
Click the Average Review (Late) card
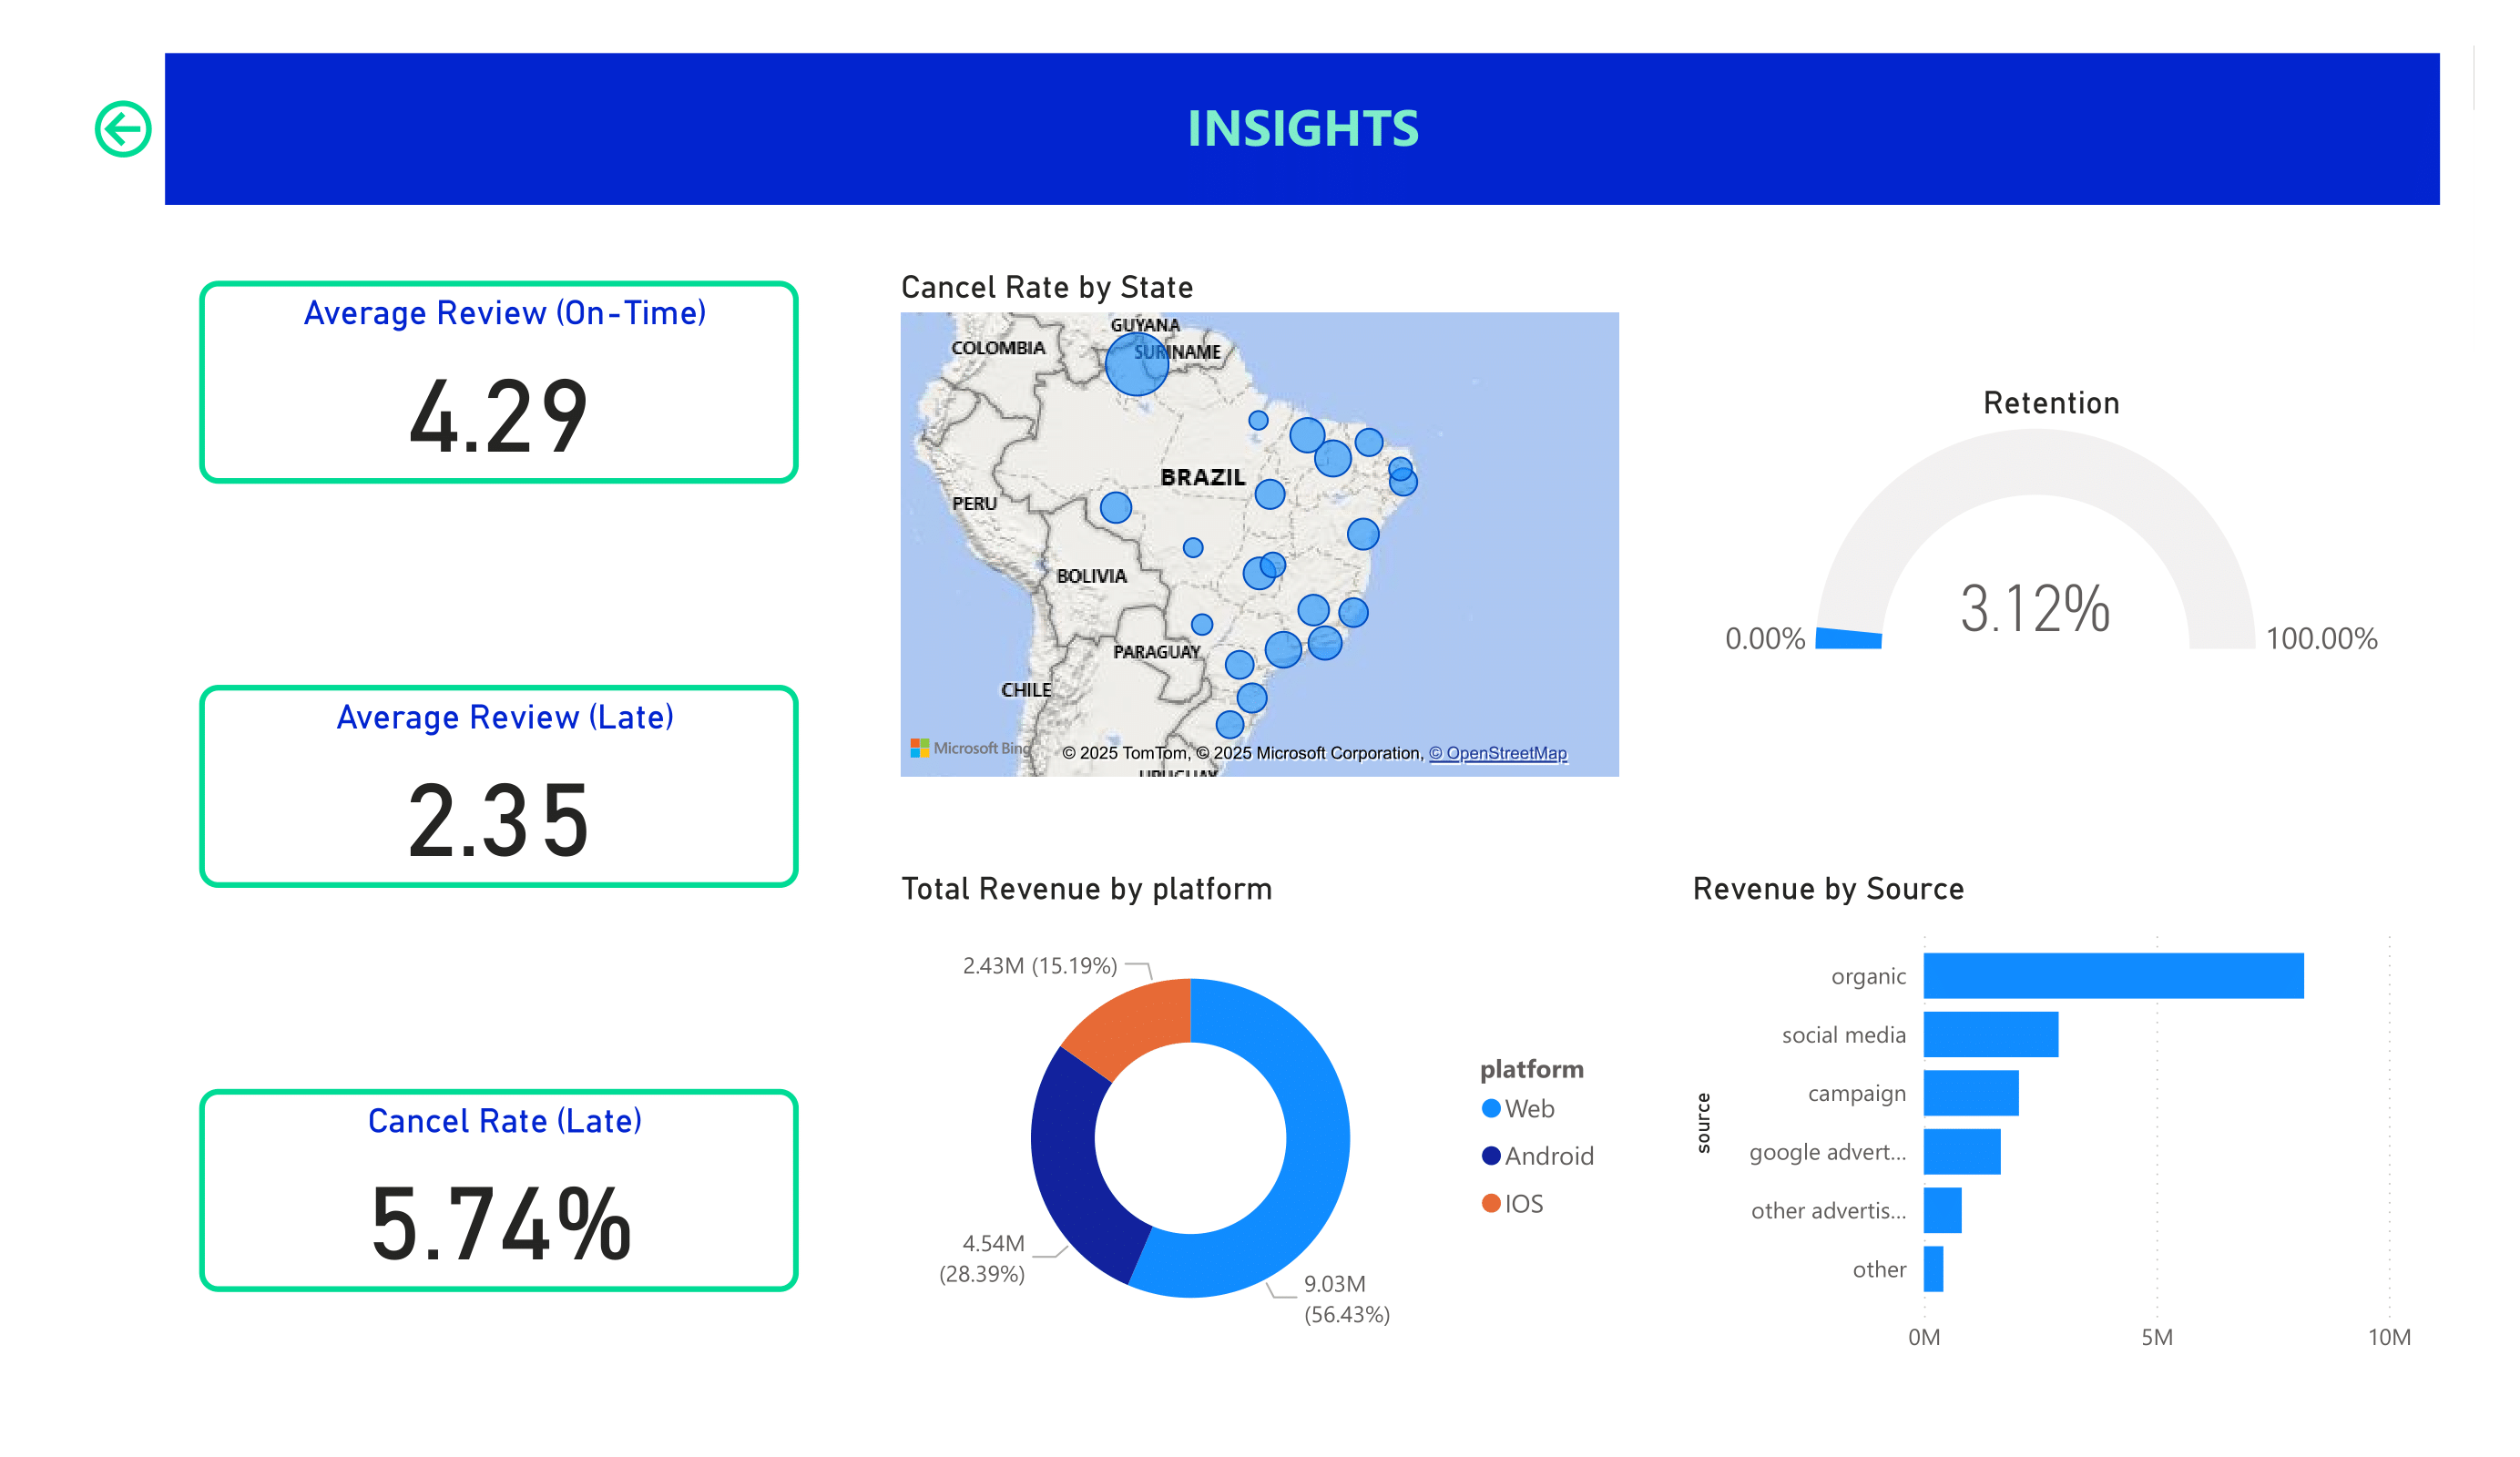coord(498,786)
